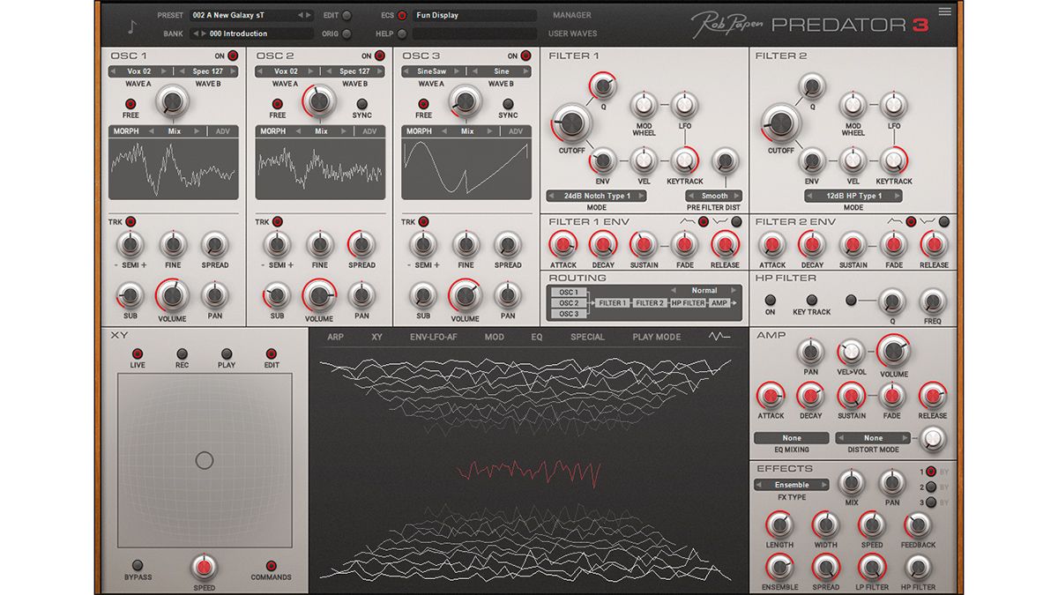Open the FX TYPE dropdown showing Ensemble
Screen dimensions: 1058x595
tap(791, 484)
